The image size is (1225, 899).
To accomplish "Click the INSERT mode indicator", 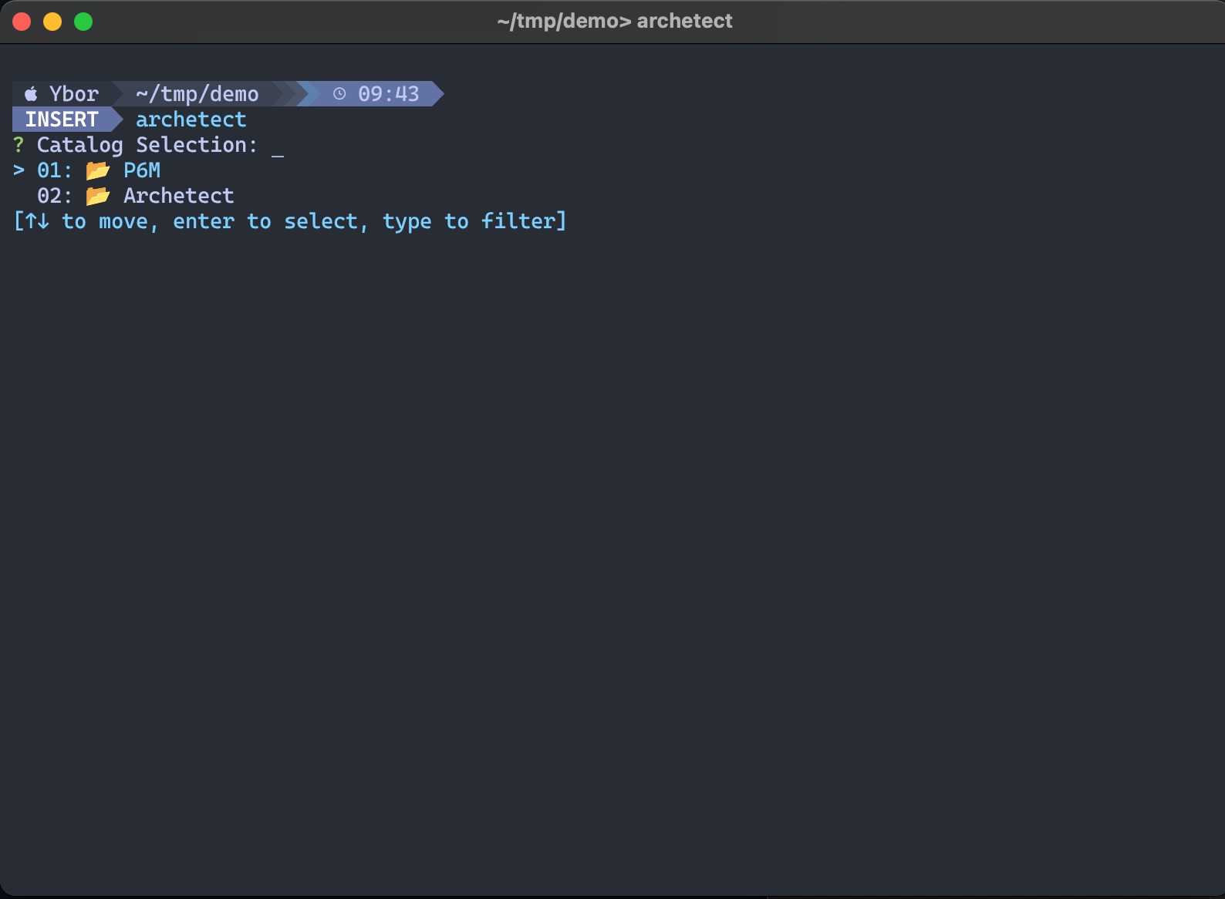I will (62, 120).
